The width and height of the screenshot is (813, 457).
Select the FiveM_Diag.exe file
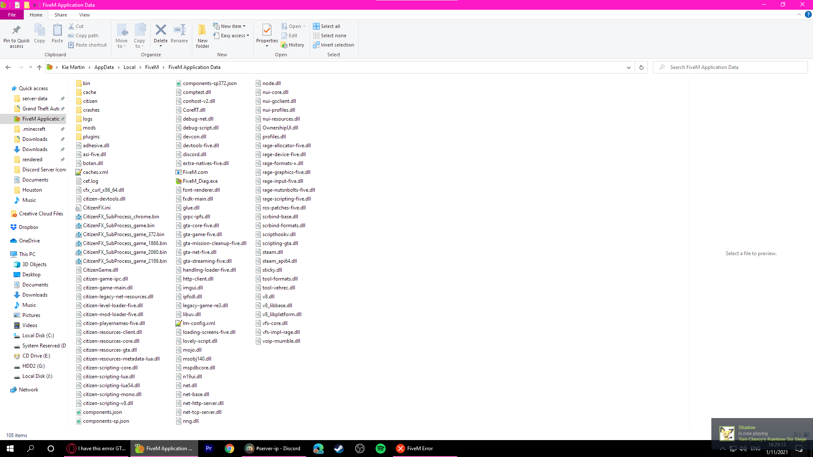coord(200,181)
